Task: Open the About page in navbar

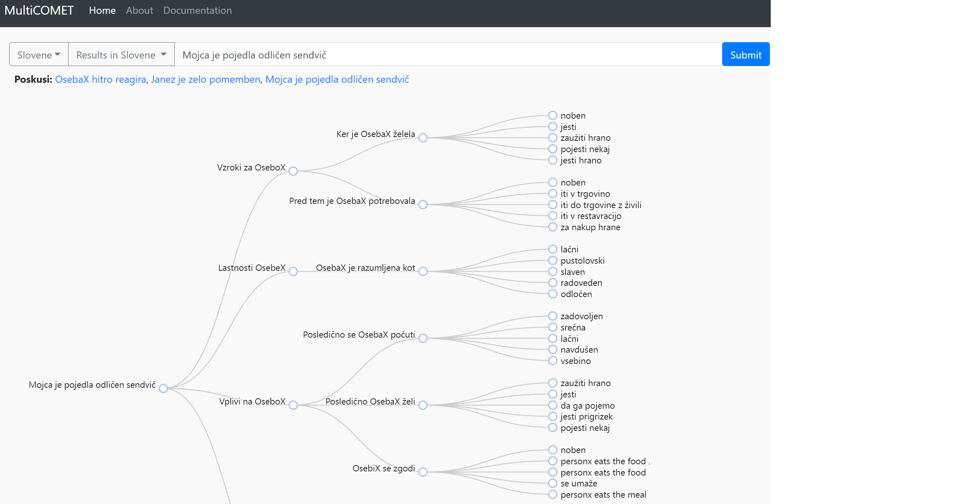Action: tap(139, 10)
